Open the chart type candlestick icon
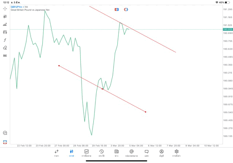The width and height of the screenshot is (233, 163). tap(5, 16)
